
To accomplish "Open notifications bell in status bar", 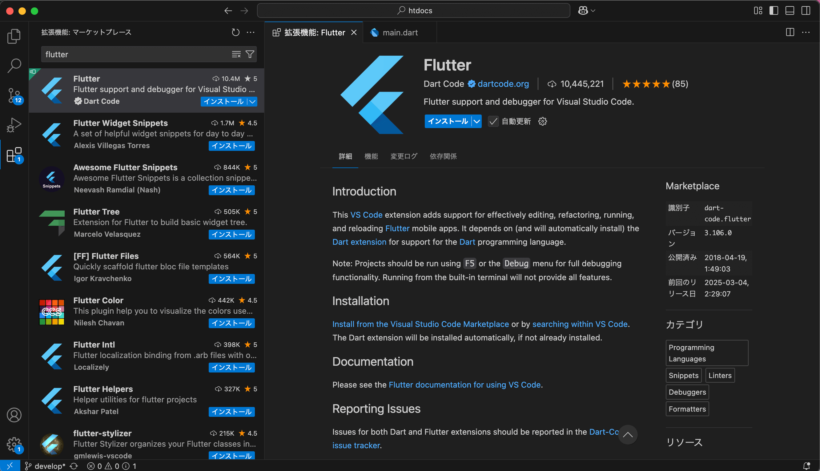I will (806, 466).
